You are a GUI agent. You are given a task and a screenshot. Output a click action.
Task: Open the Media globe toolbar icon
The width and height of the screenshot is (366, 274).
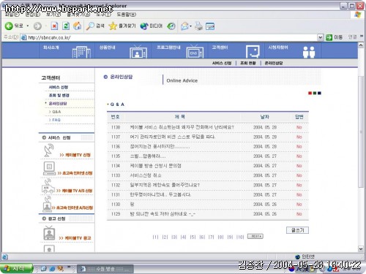click(144, 26)
